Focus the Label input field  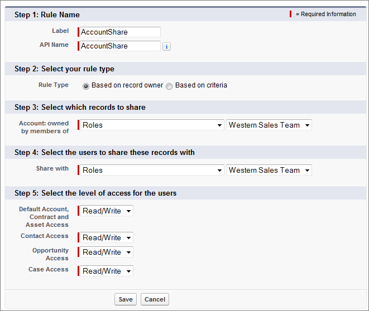[120, 32]
